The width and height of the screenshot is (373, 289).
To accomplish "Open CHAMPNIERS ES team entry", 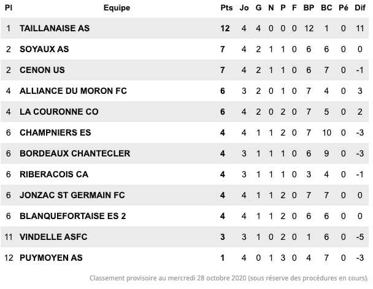I will [55, 133].
